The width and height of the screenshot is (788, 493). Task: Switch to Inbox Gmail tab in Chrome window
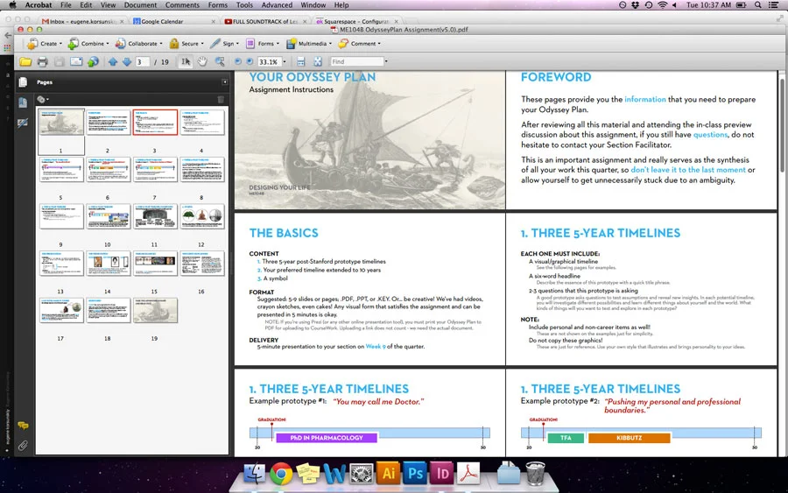pos(83,22)
